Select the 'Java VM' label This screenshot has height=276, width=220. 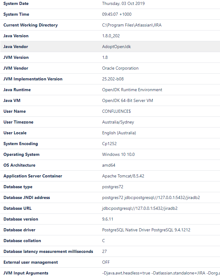tap(12, 100)
